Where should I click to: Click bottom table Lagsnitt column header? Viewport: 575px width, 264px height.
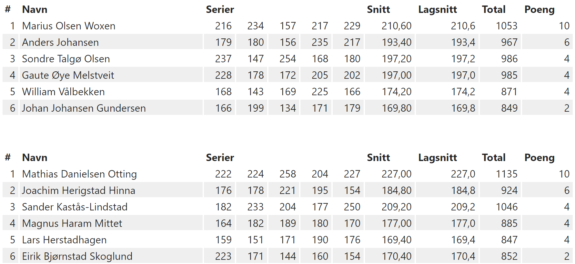point(438,157)
